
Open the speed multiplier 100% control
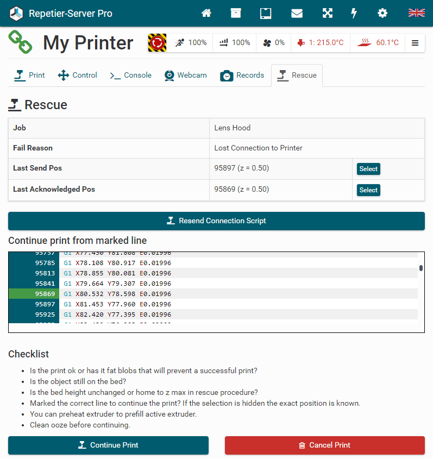[x=190, y=43]
